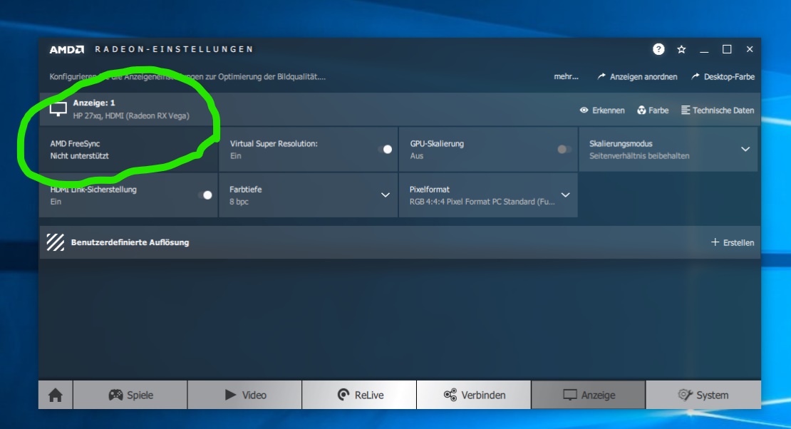
Task: Click the 8 bpc value text
Action: click(x=239, y=202)
